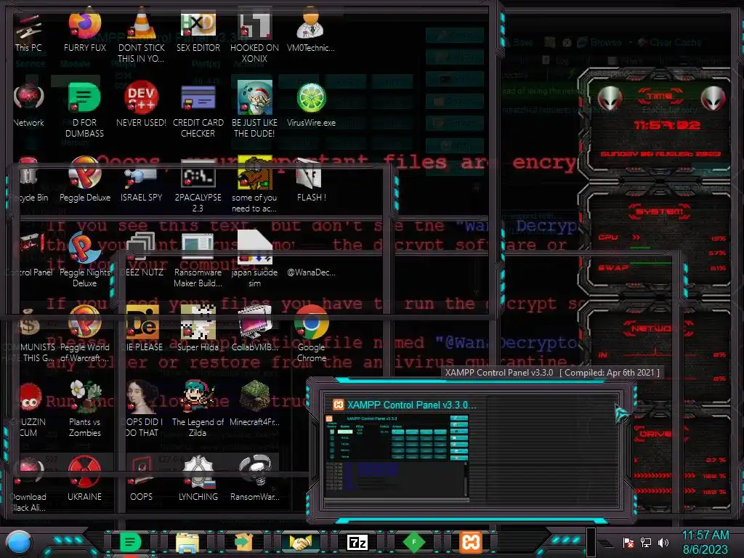Open the Super Hilda desktop shortcut
The image size is (744, 558).
click(x=198, y=328)
